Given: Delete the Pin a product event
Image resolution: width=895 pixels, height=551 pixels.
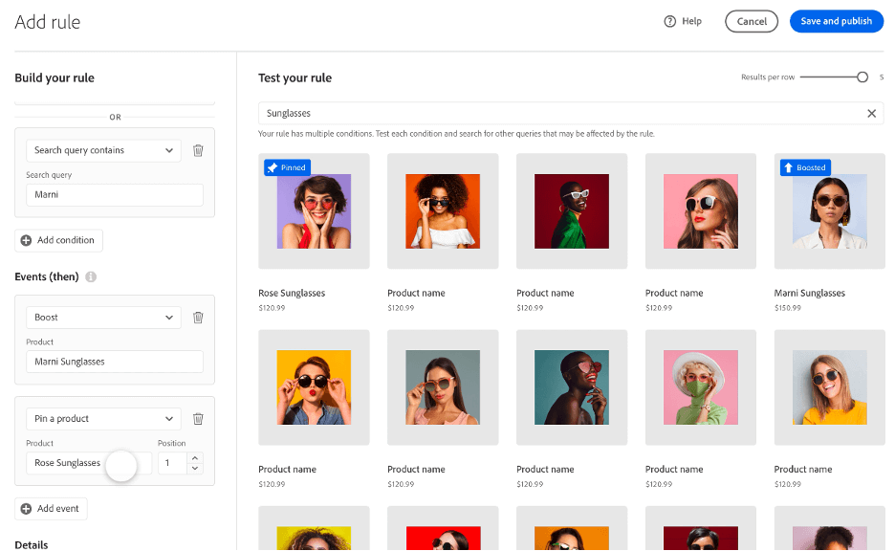Looking at the screenshot, I should coord(198,418).
